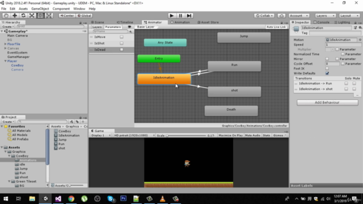
Task: Toggle Auto Live Link button
Action: [276, 27]
